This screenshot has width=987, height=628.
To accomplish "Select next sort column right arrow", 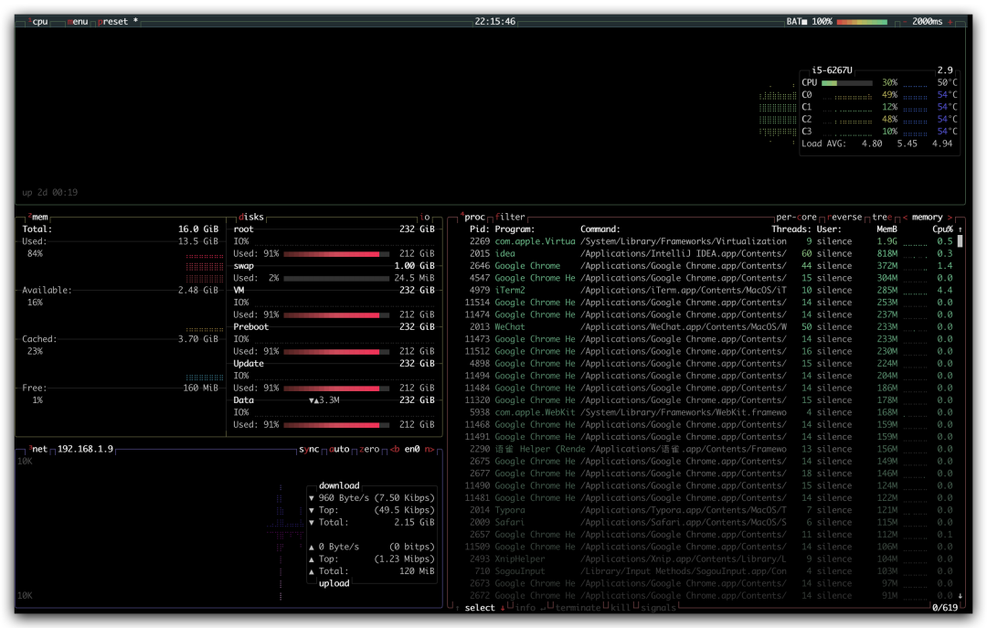I will point(950,217).
